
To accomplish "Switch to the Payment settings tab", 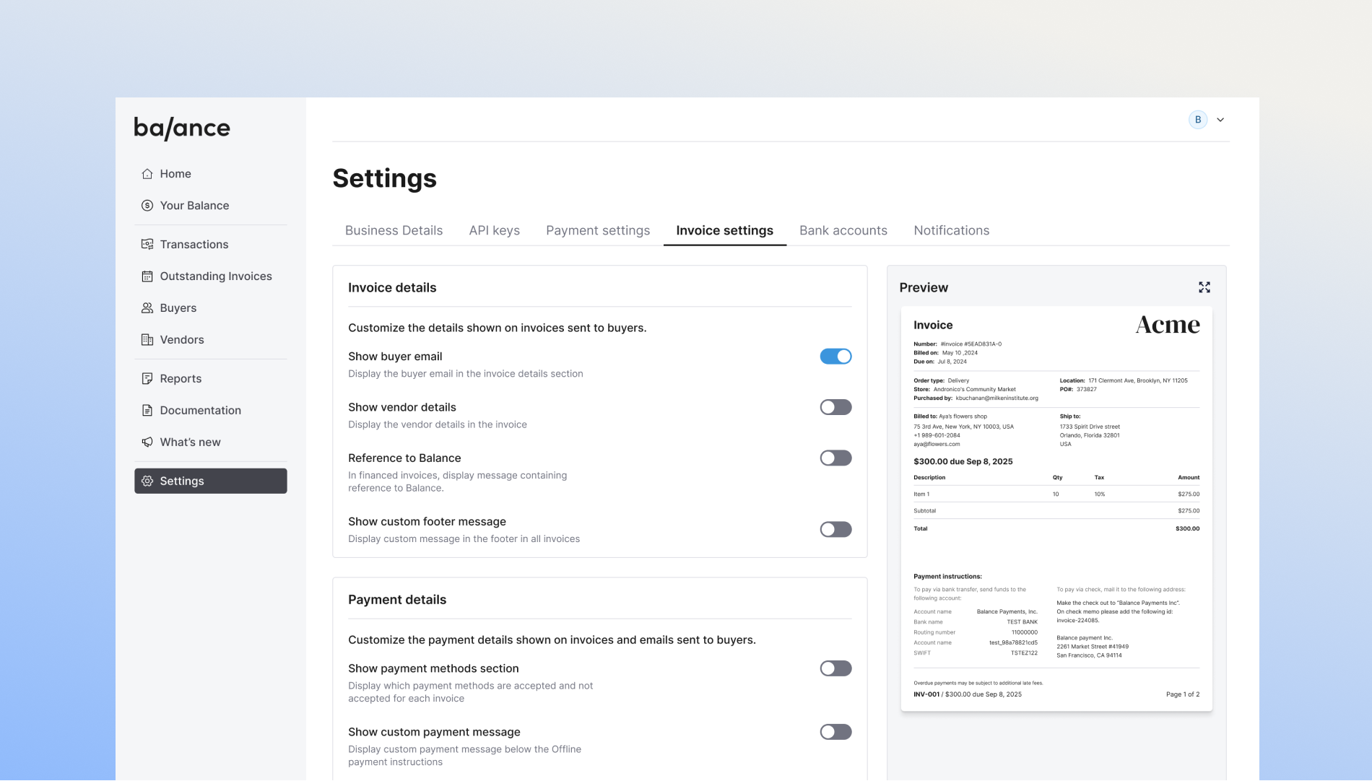I will 597,230.
